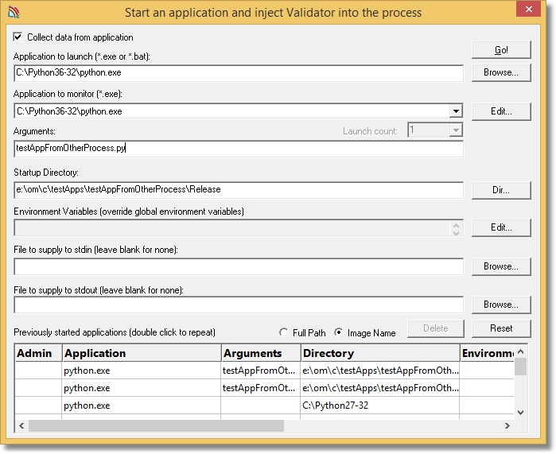
Task: Click list scroll up arrow
Action: tap(520, 351)
